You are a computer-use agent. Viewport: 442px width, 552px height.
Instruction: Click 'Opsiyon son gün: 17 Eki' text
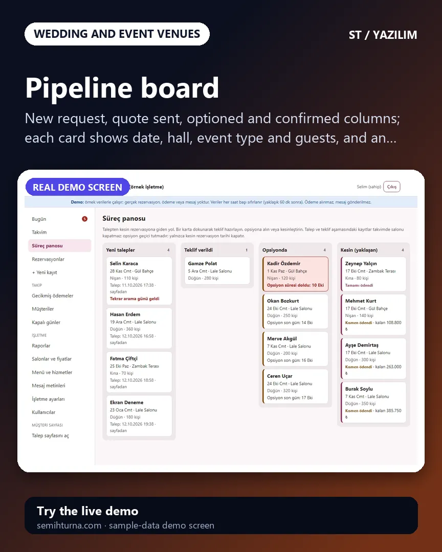click(290, 398)
